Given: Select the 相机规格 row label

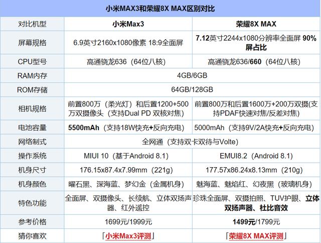Looking at the screenshot, I should pos(32,108).
